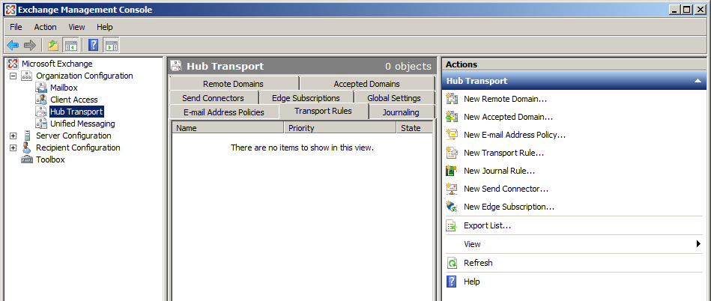This screenshot has height=301, width=711.
Task: Click the New E-mail Address Policy icon
Action: [452, 135]
